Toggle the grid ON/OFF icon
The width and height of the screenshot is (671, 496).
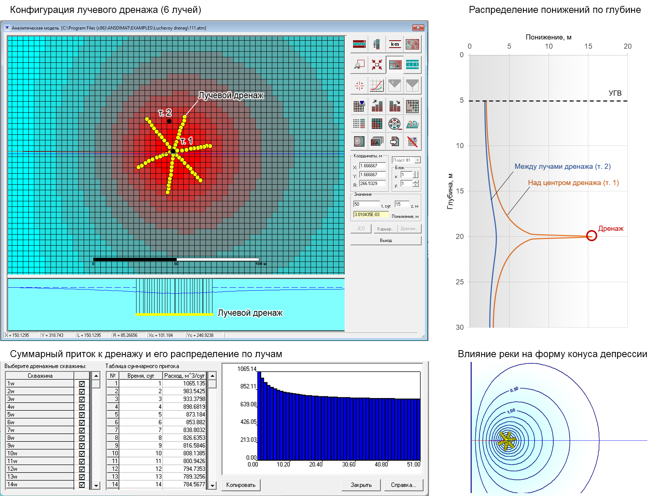pos(412,106)
